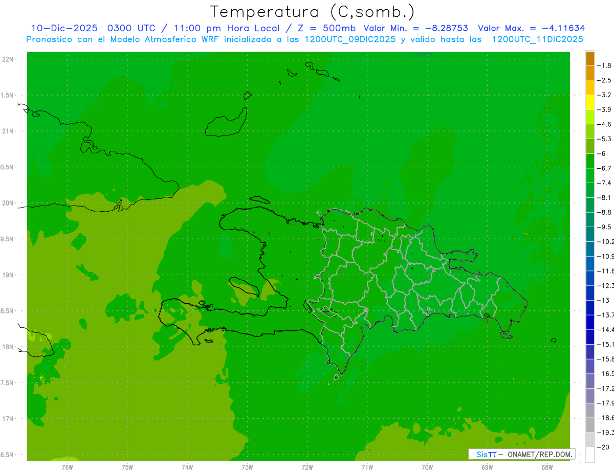Click the "17N" latitude label
The height and width of the screenshot is (474, 614).
[x=8, y=419]
